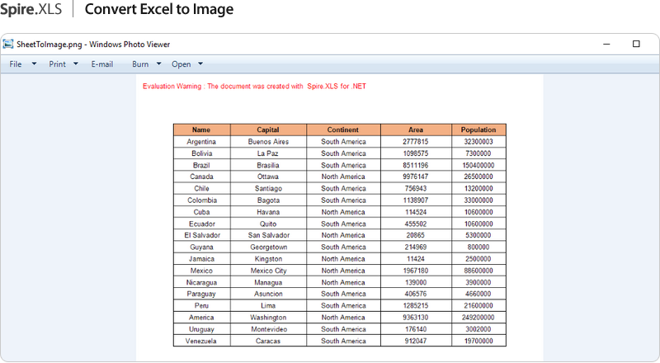The width and height of the screenshot is (660, 363).
Task: Click the Continent column header
Action: [x=343, y=130]
